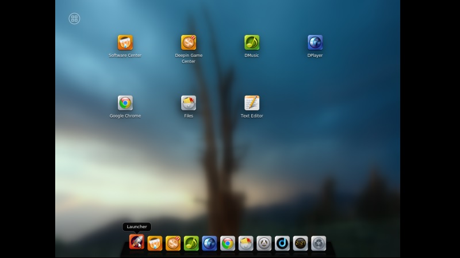Click the 'Text Editor' label text
The height and width of the screenshot is (258, 460).
point(252,116)
